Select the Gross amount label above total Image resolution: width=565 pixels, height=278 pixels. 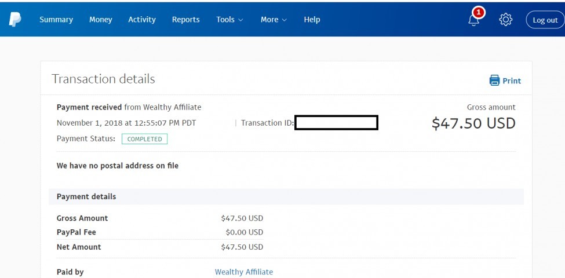(491, 107)
